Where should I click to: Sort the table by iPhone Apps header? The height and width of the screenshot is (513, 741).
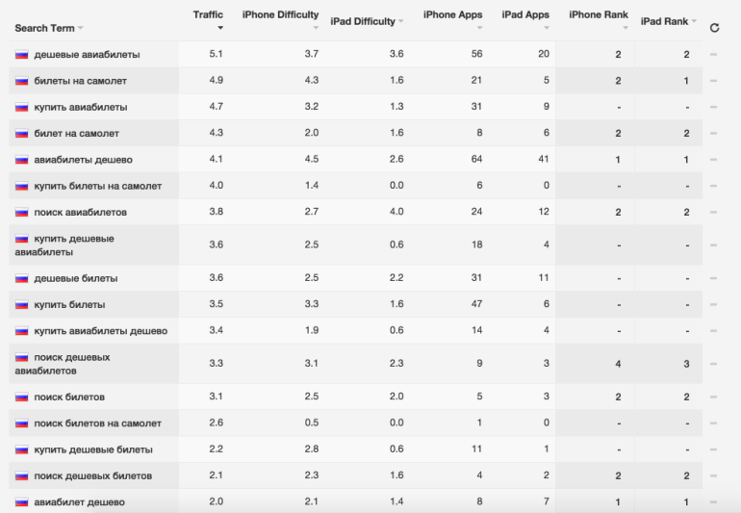[452, 14]
